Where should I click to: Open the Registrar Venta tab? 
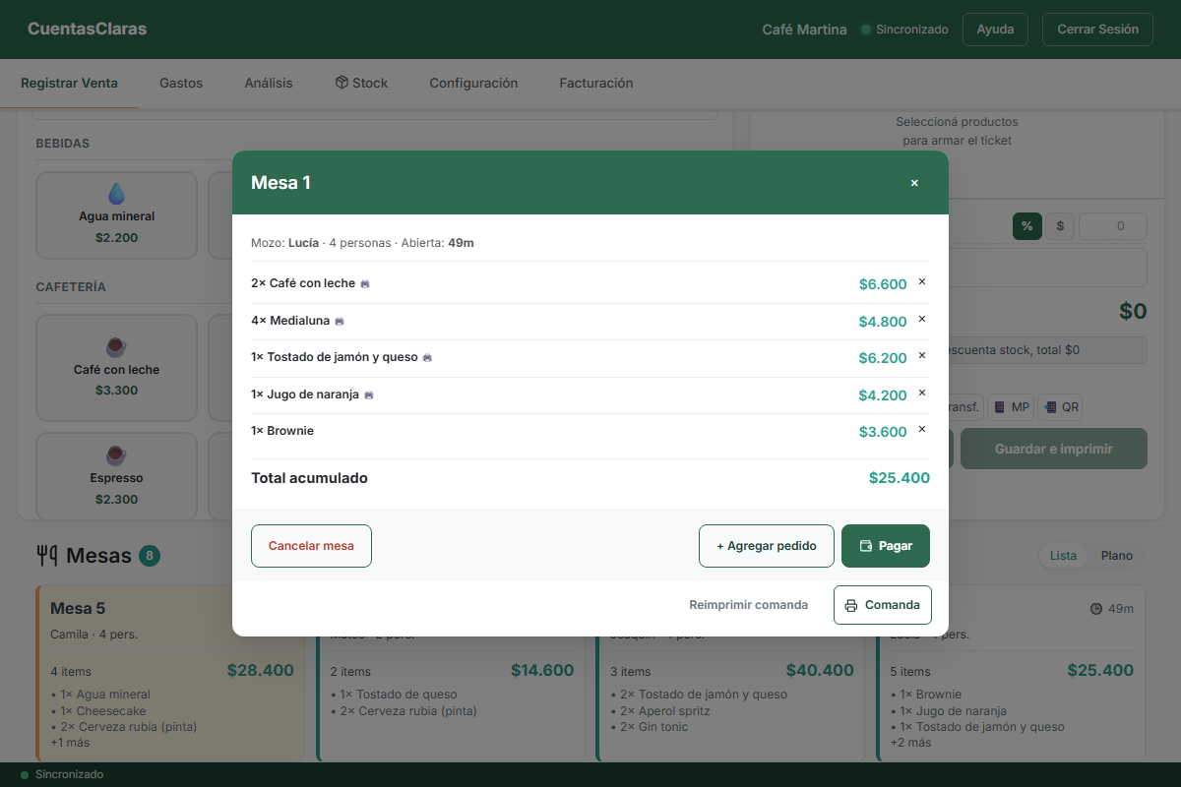69,84
